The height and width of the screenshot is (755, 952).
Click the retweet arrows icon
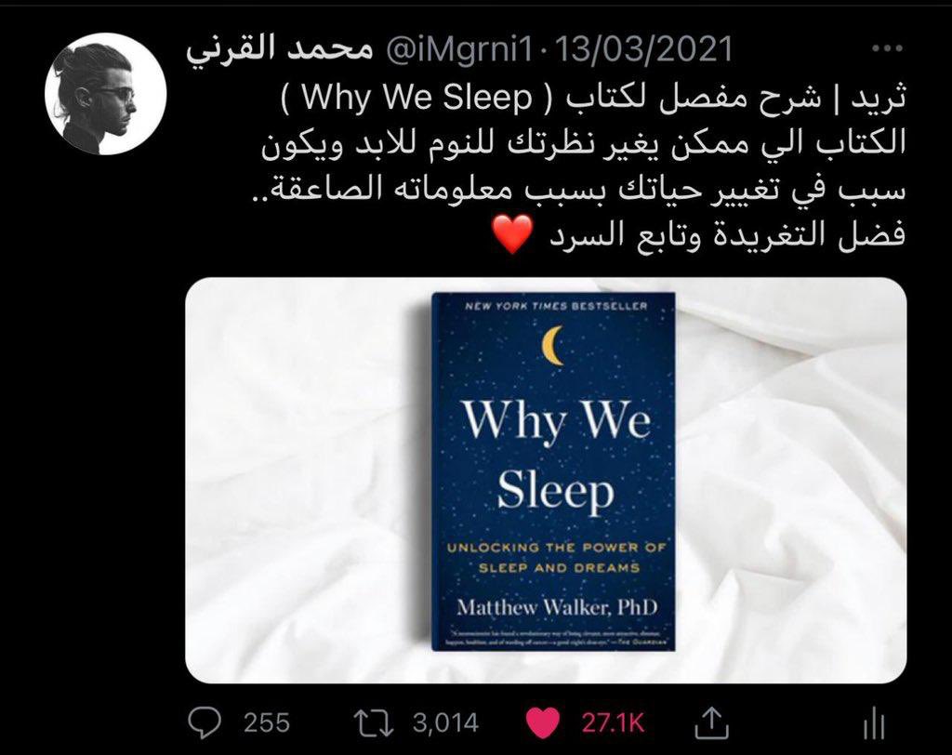point(374,722)
